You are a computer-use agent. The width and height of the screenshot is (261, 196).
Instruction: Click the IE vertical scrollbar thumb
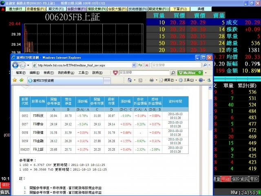210,114
